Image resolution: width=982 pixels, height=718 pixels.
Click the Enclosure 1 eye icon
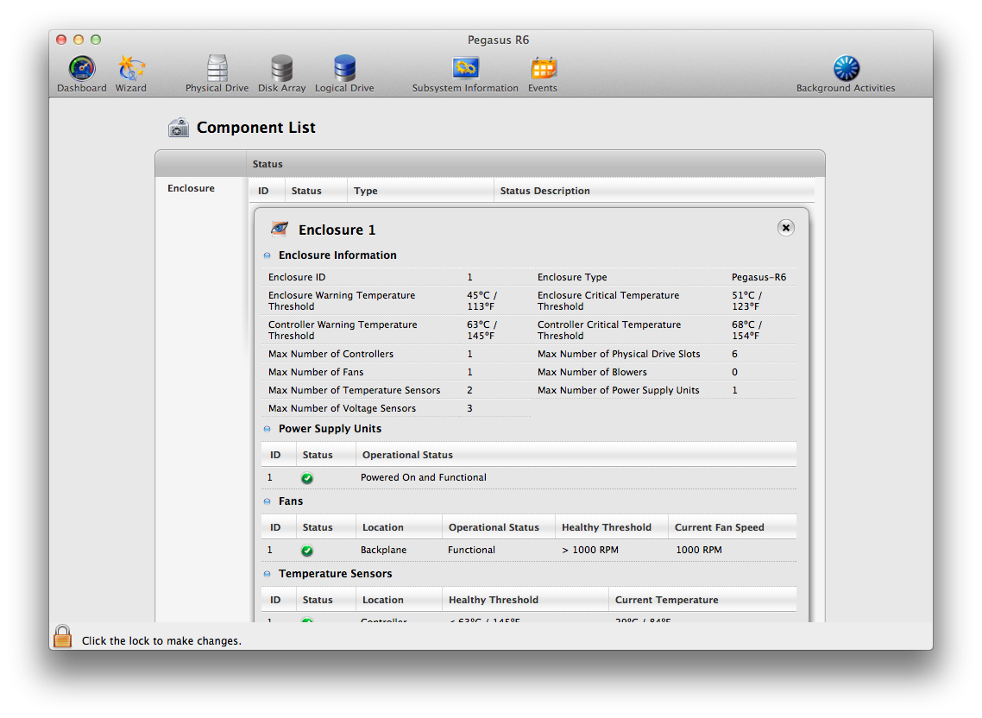click(x=280, y=229)
